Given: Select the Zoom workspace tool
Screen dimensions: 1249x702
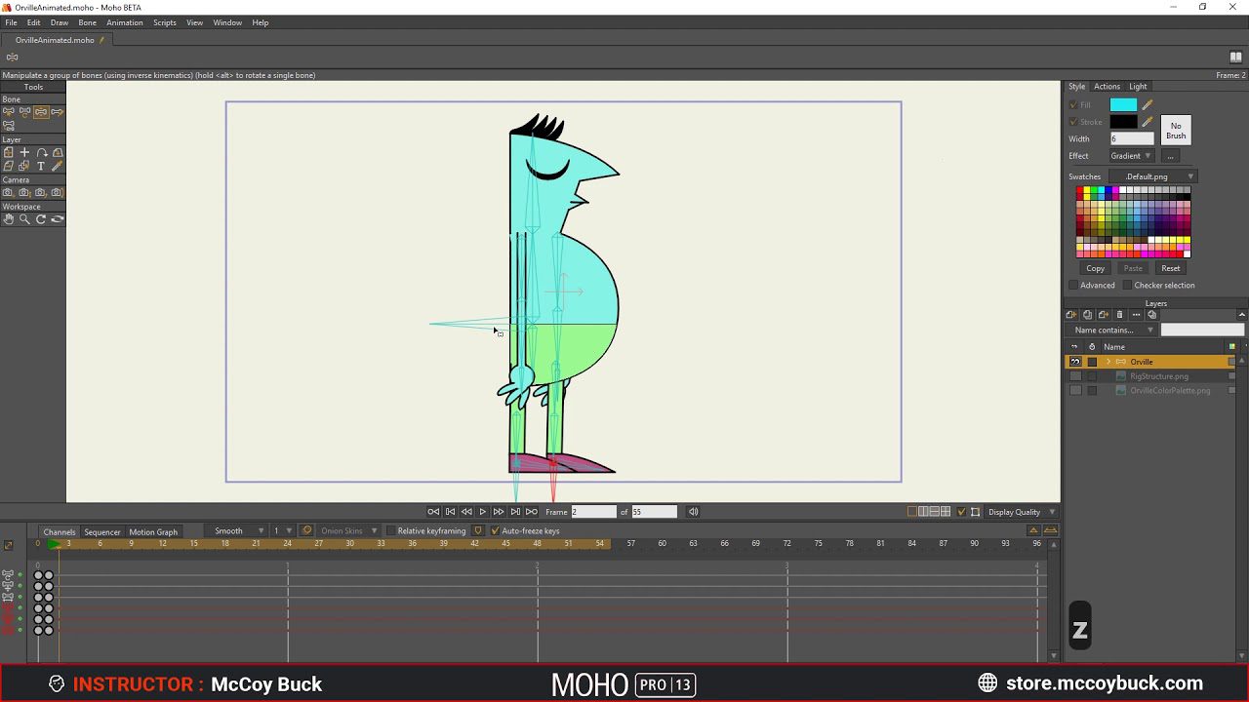Looking at the screenshot, I should 23,219.
